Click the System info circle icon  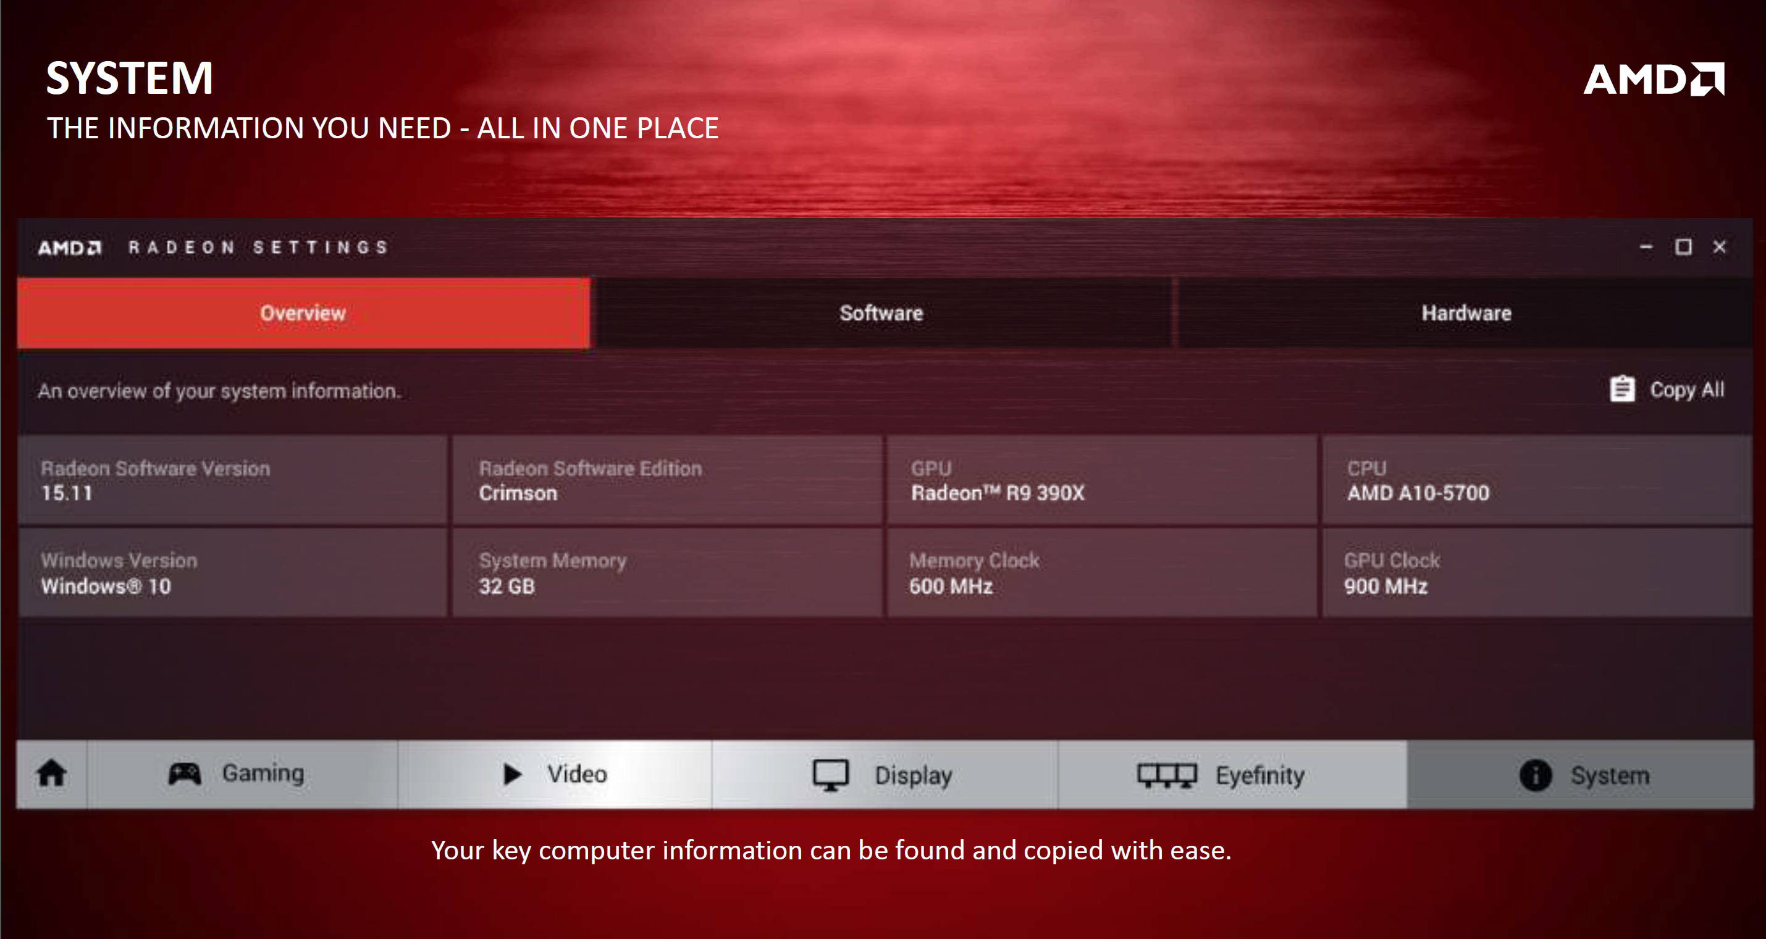click(x=1536, y=776)
